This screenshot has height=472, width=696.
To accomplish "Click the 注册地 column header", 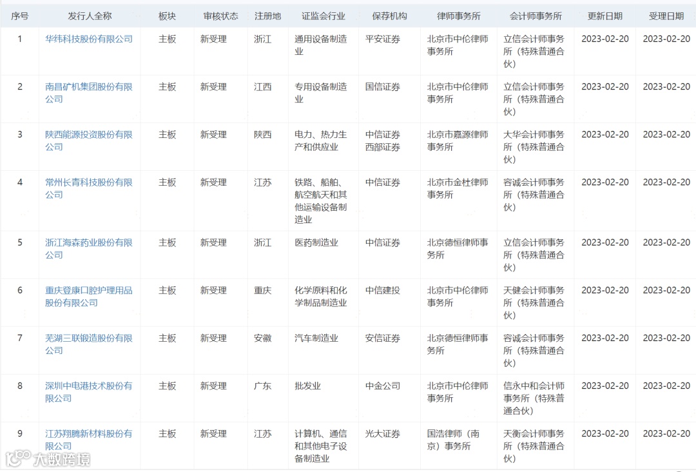I will point(267,16).
